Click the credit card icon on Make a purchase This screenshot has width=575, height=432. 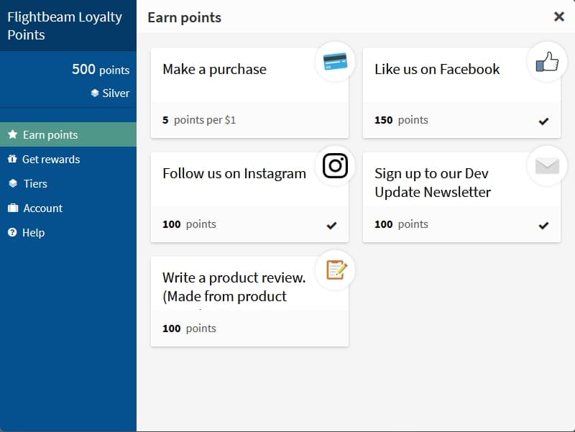[335, 62]
